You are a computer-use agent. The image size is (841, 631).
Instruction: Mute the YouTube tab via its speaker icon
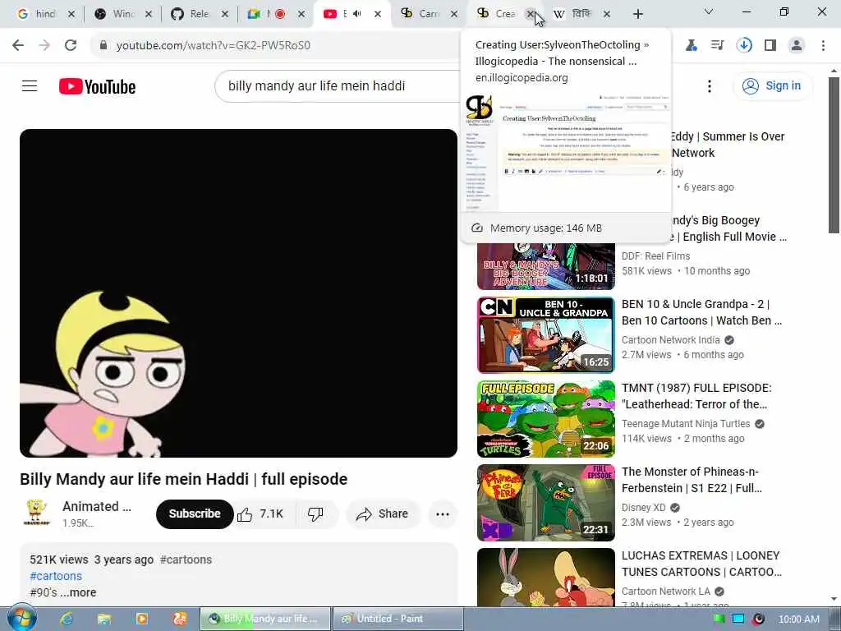tap(357, 14)
